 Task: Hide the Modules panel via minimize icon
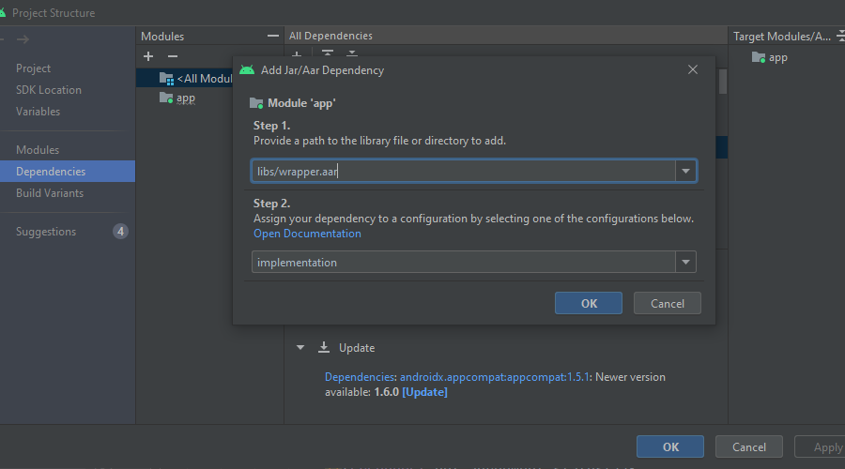273,36
